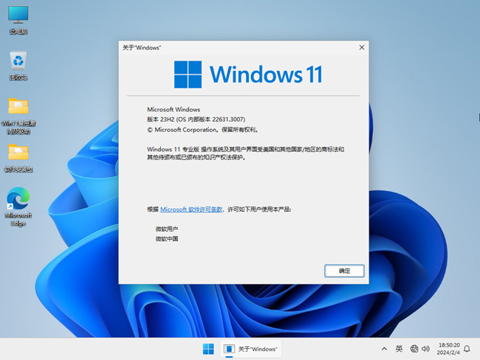Image resolution: width=480 pixels, height=360 pixels.
Task: Open the Windows Start button
Action: (208, 349)
